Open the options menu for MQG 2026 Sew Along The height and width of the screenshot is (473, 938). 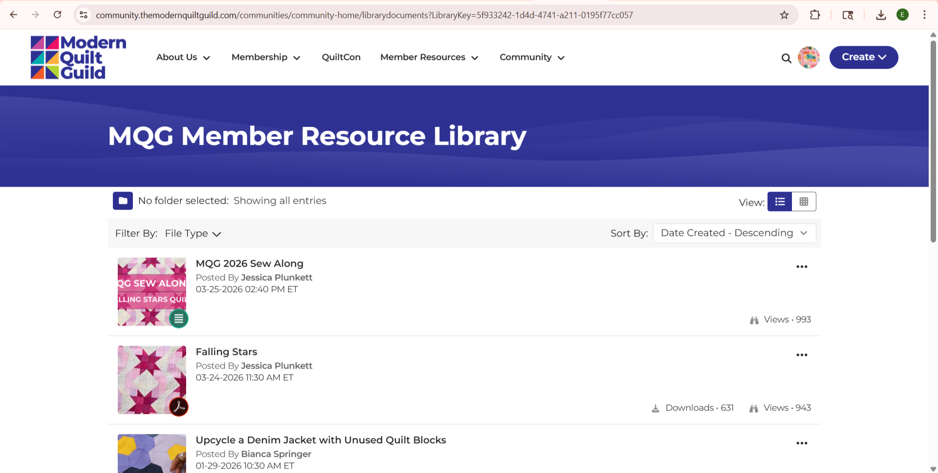point(802,267)
